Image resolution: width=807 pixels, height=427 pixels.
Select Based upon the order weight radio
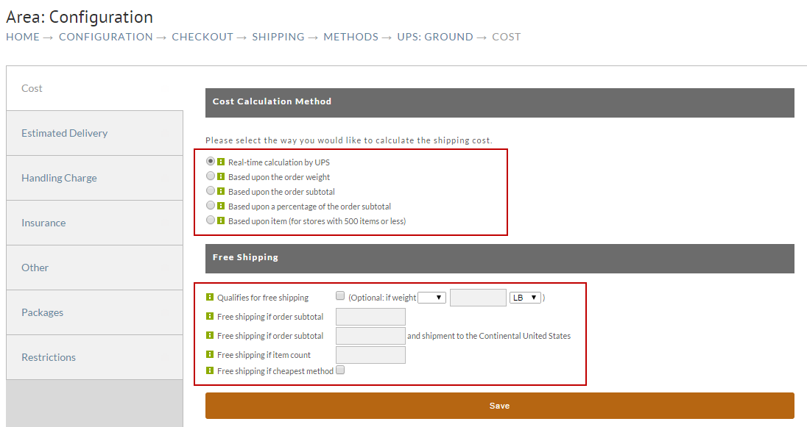point(211,176)
